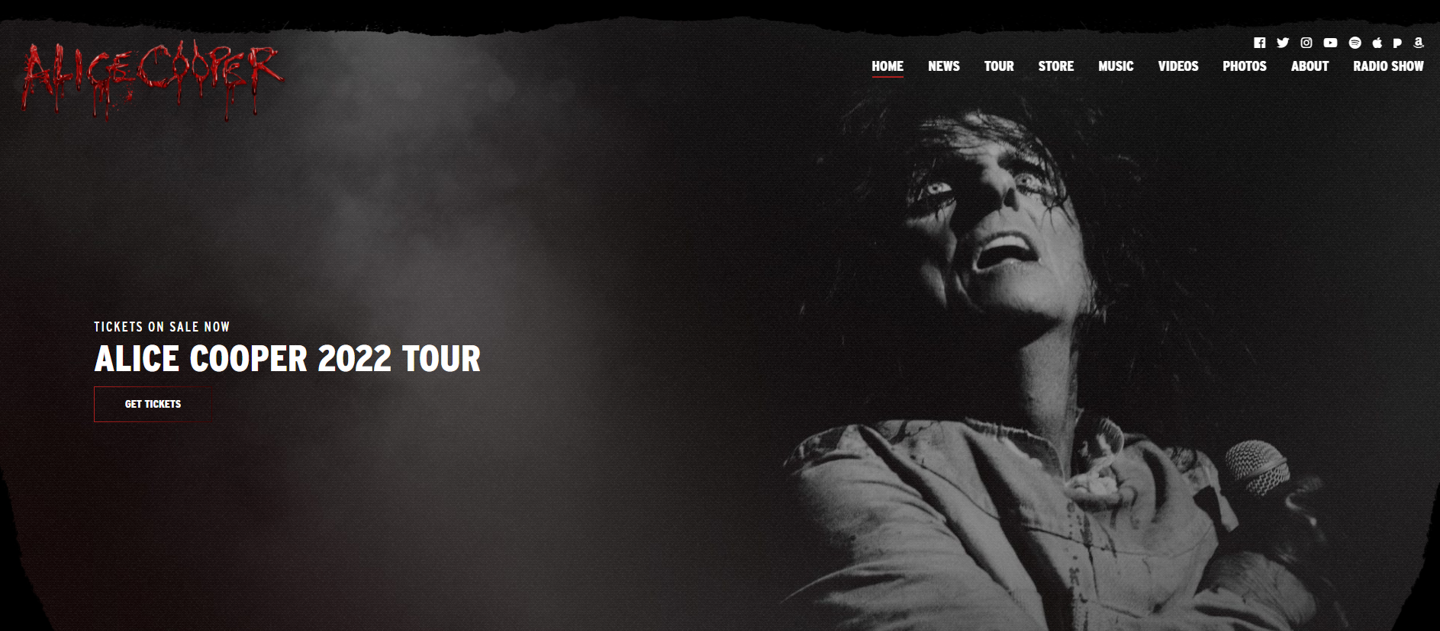The height and width of the screenshot is (631, 1440).
Task: Select the HOME menu item
Action: (888, 66)
